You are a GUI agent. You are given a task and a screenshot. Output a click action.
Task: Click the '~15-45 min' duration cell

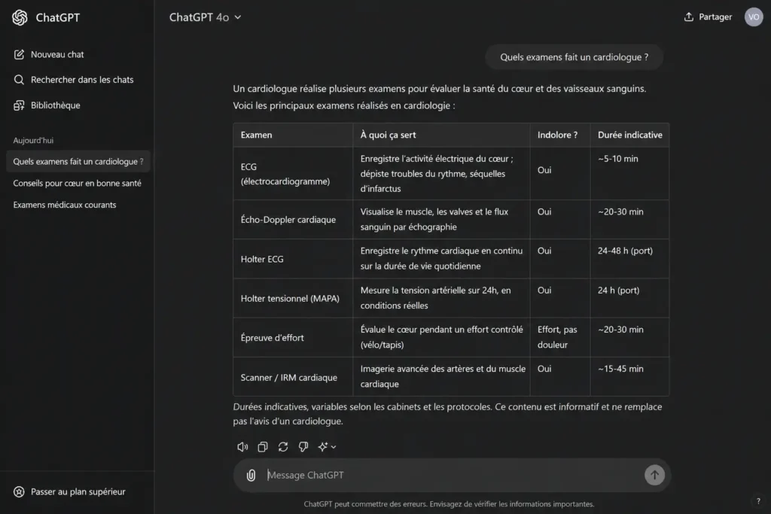(x=630, y=377)
